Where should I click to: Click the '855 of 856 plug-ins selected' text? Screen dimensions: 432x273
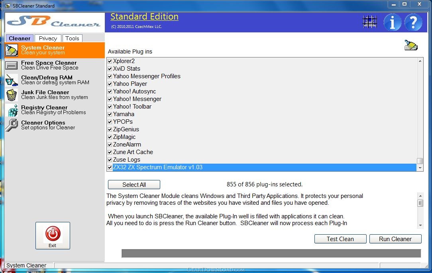[265, 184]
